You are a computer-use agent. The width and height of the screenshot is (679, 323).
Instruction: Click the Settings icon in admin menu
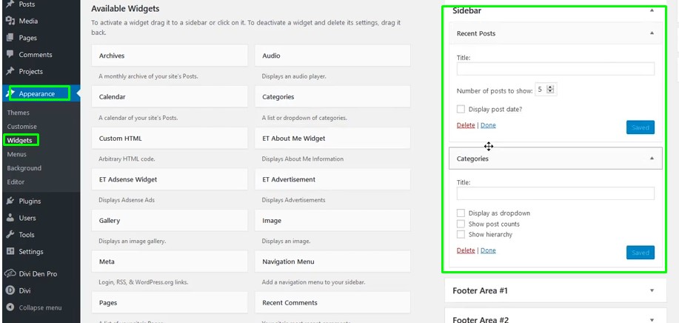pos(10,252)
